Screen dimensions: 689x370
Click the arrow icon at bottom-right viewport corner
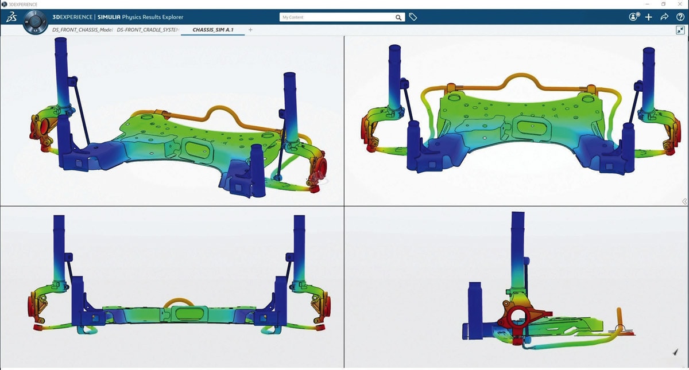pos(676,352)
